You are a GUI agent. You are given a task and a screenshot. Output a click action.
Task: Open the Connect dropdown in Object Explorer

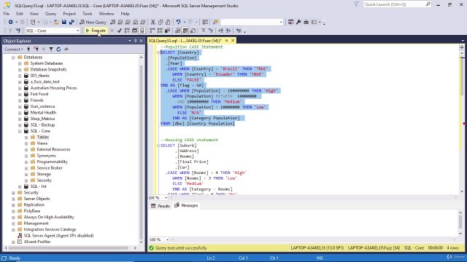(x=13, y=49)
